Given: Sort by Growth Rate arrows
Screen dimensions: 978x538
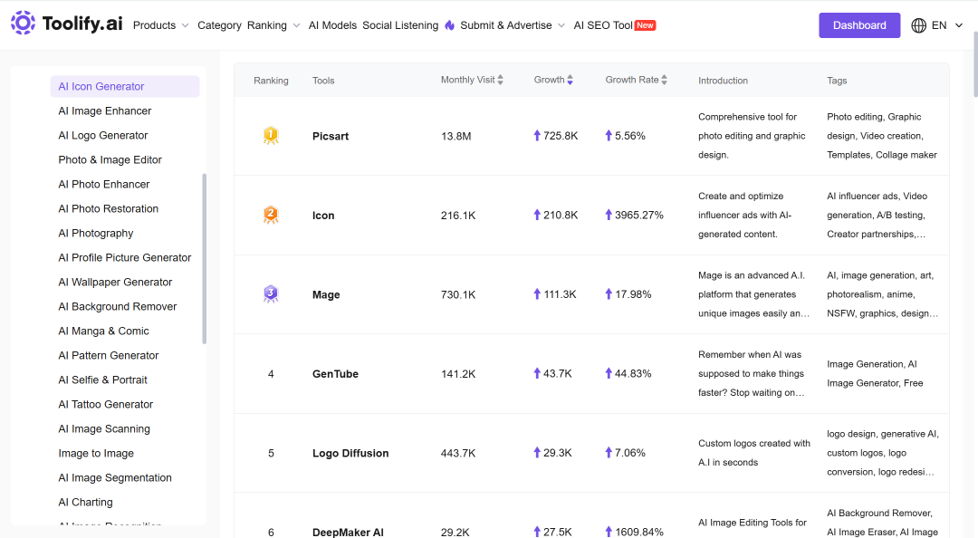Looking at the screenshot, I should tap(665, 80).
